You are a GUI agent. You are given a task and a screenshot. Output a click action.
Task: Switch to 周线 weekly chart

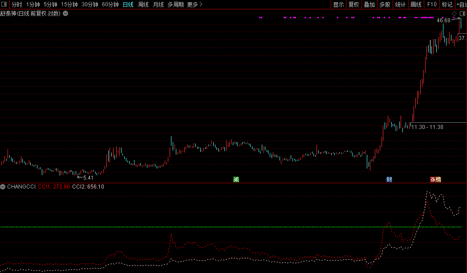coord(143,4)
